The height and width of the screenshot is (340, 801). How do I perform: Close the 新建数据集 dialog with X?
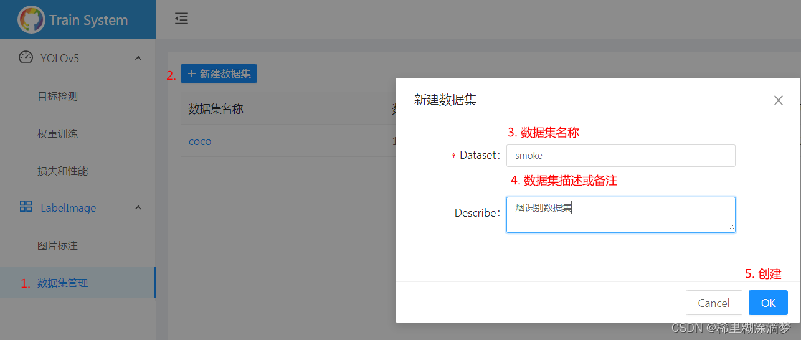point(778,100)
